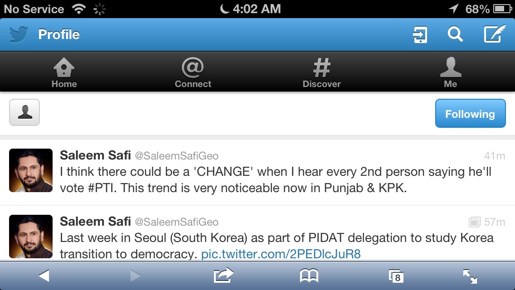This screenshot has height=290, width=515.
Task: Toggle the Following button
Action: click(x=470, y=114)
